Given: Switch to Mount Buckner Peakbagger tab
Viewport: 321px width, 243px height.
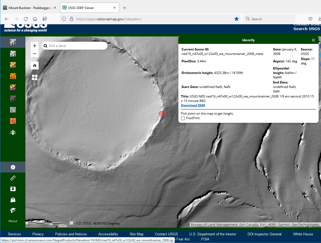Looking at the screenshot, I should pyautogui.click(x=29, y=8).
